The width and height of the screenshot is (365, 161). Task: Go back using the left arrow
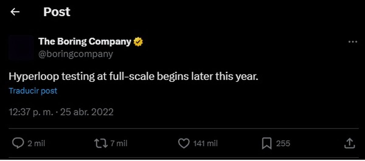(x=15, y=12)
